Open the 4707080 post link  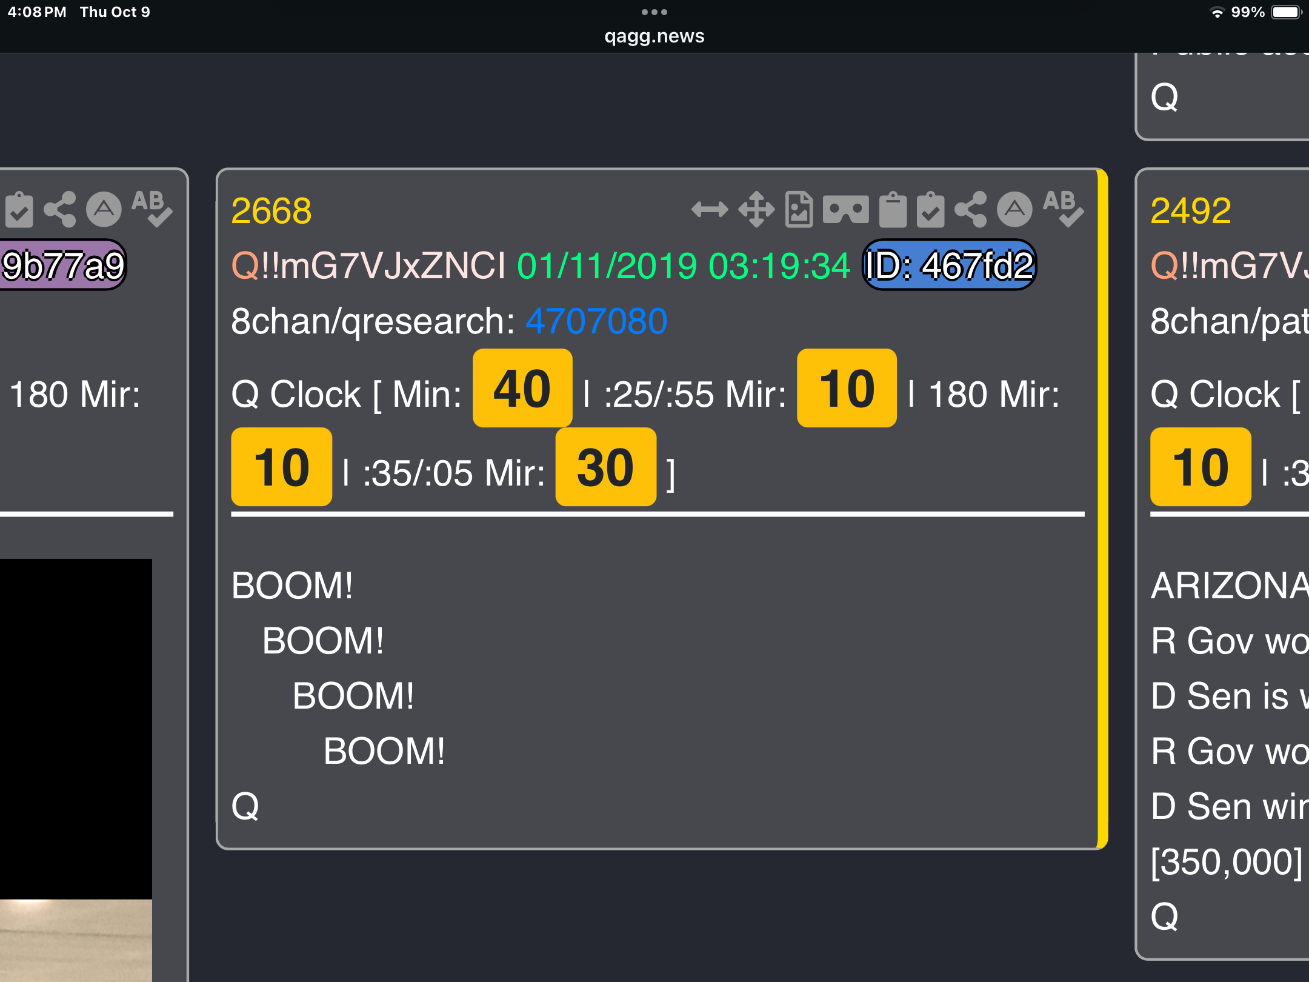[x=596, y=321]
